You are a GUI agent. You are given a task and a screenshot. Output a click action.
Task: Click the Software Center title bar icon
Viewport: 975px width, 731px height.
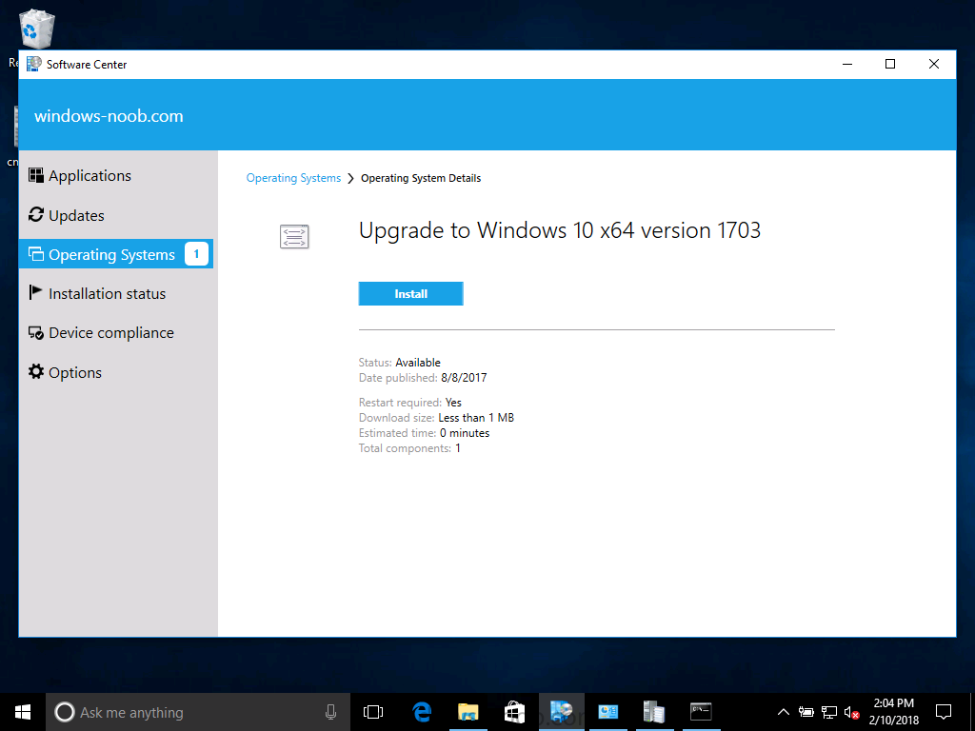point(34,64)
